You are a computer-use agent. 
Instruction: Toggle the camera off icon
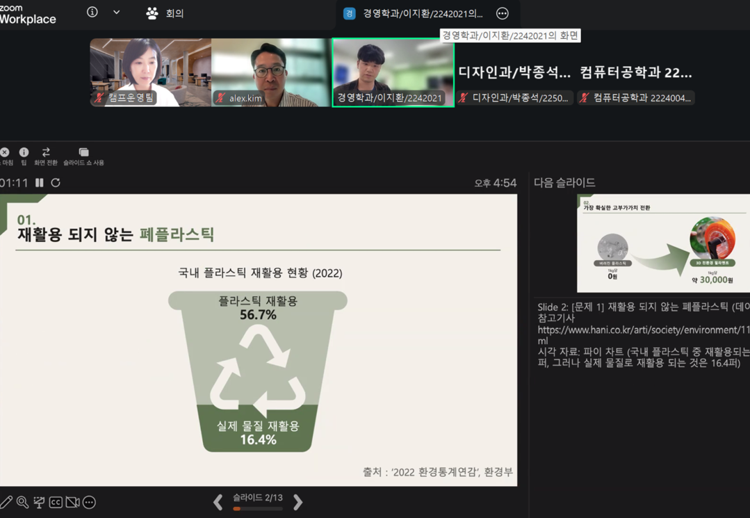tap(72, 502)
